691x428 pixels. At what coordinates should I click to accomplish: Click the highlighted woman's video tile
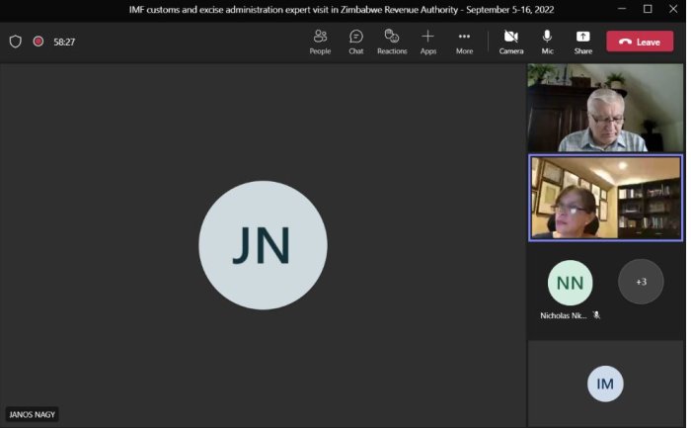coord(605,198)
